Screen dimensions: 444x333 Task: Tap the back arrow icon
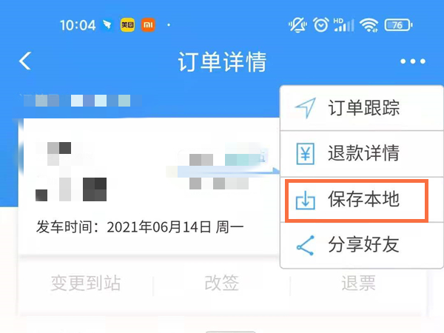coord(25,61)
